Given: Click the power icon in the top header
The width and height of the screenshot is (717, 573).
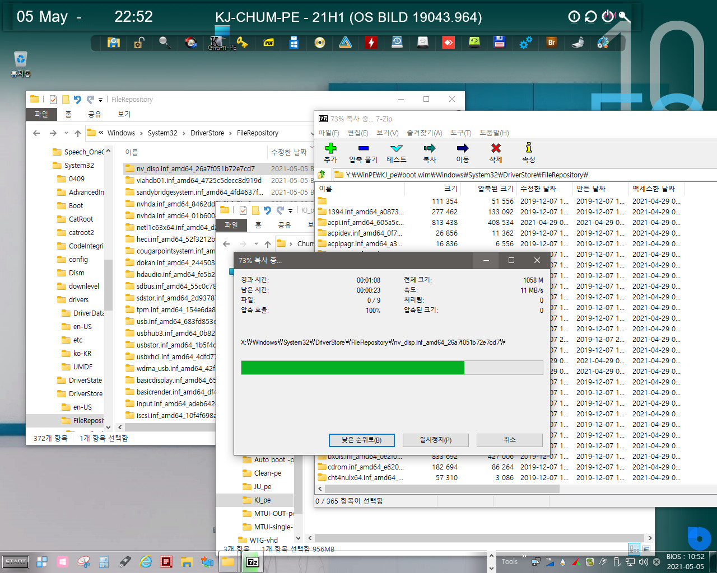Looking at the screenshot, I should click(x=607, y=16).
